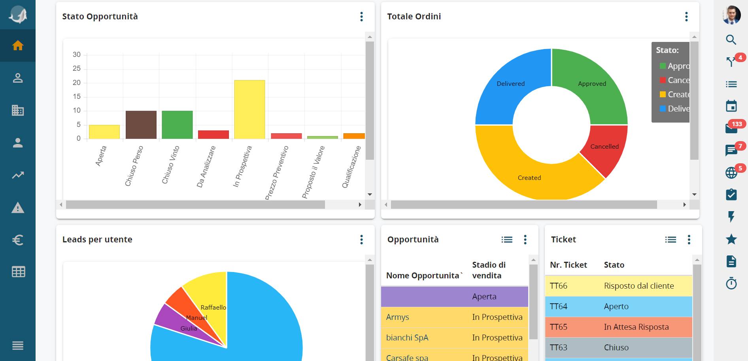The image size is (748, 361).
Task: Open Ticket widget three-dot menu
Action: [689, 240]
